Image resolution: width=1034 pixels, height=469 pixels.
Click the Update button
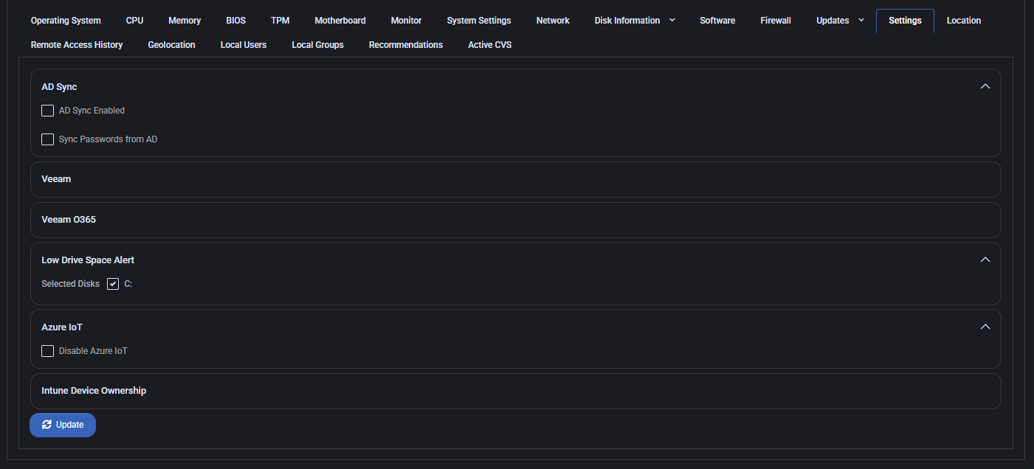[x=63, y=425]
